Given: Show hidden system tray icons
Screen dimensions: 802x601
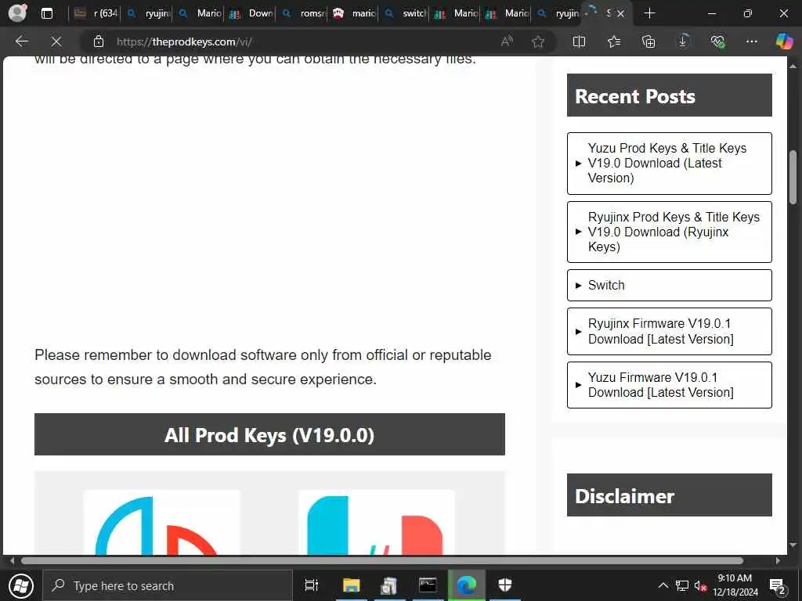Looking at the screenshot, I should pos(663,585).
